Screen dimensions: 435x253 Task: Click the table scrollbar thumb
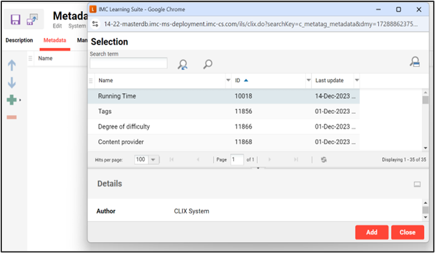425,100
